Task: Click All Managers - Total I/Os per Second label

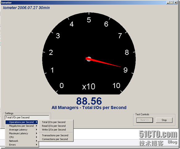Action: click(89, 107)
